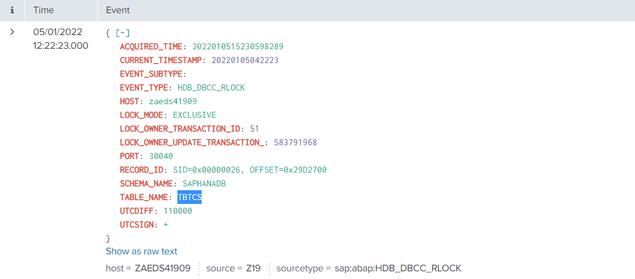The image size is (635, 279).
Task: Click the update transaction value 583791968
Action: click(x=295, y=143)
